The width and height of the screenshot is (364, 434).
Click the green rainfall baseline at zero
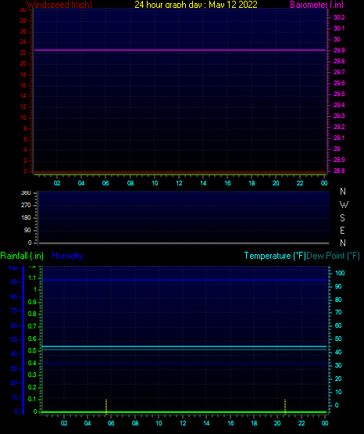click(x=184, y=412)
